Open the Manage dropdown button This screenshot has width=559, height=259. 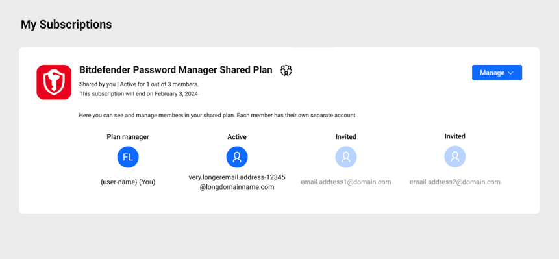point(497,73)
